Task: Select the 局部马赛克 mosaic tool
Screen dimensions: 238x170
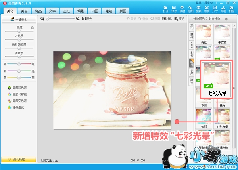Action: point(17,94)
